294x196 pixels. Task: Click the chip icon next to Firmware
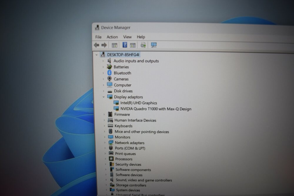110,114
